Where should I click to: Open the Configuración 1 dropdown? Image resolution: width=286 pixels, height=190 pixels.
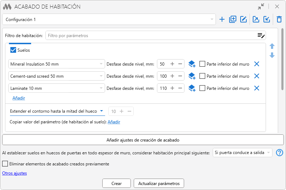pos(109,20)
